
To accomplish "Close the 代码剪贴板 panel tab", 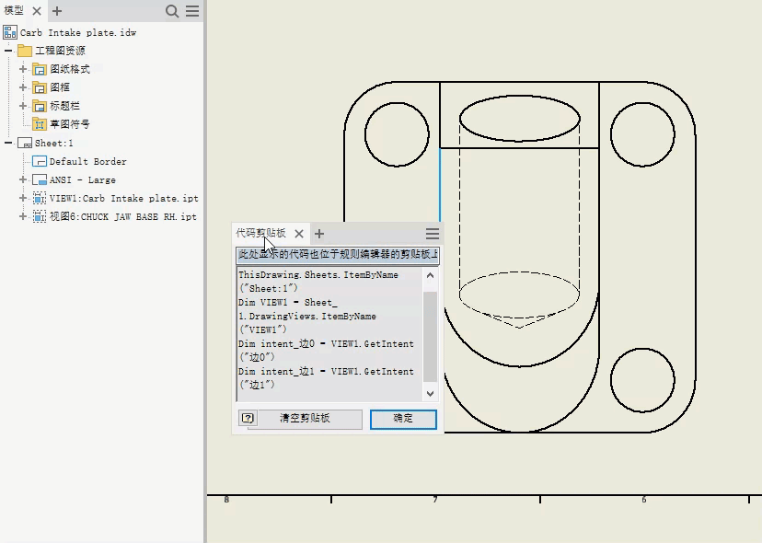I will pyautogui.click(x=299, y=234).
